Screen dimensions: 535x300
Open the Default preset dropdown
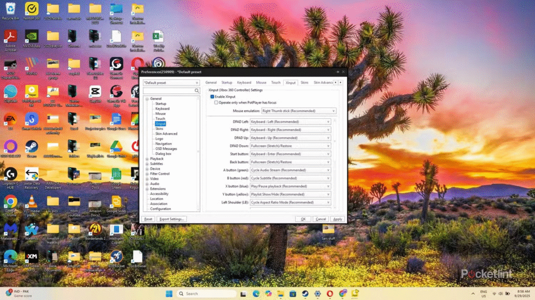[171, 82]
